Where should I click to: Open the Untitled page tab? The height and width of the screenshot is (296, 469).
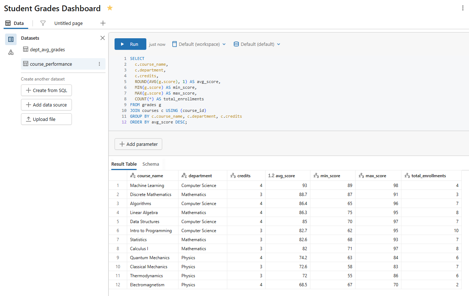(x=68, y=23)
